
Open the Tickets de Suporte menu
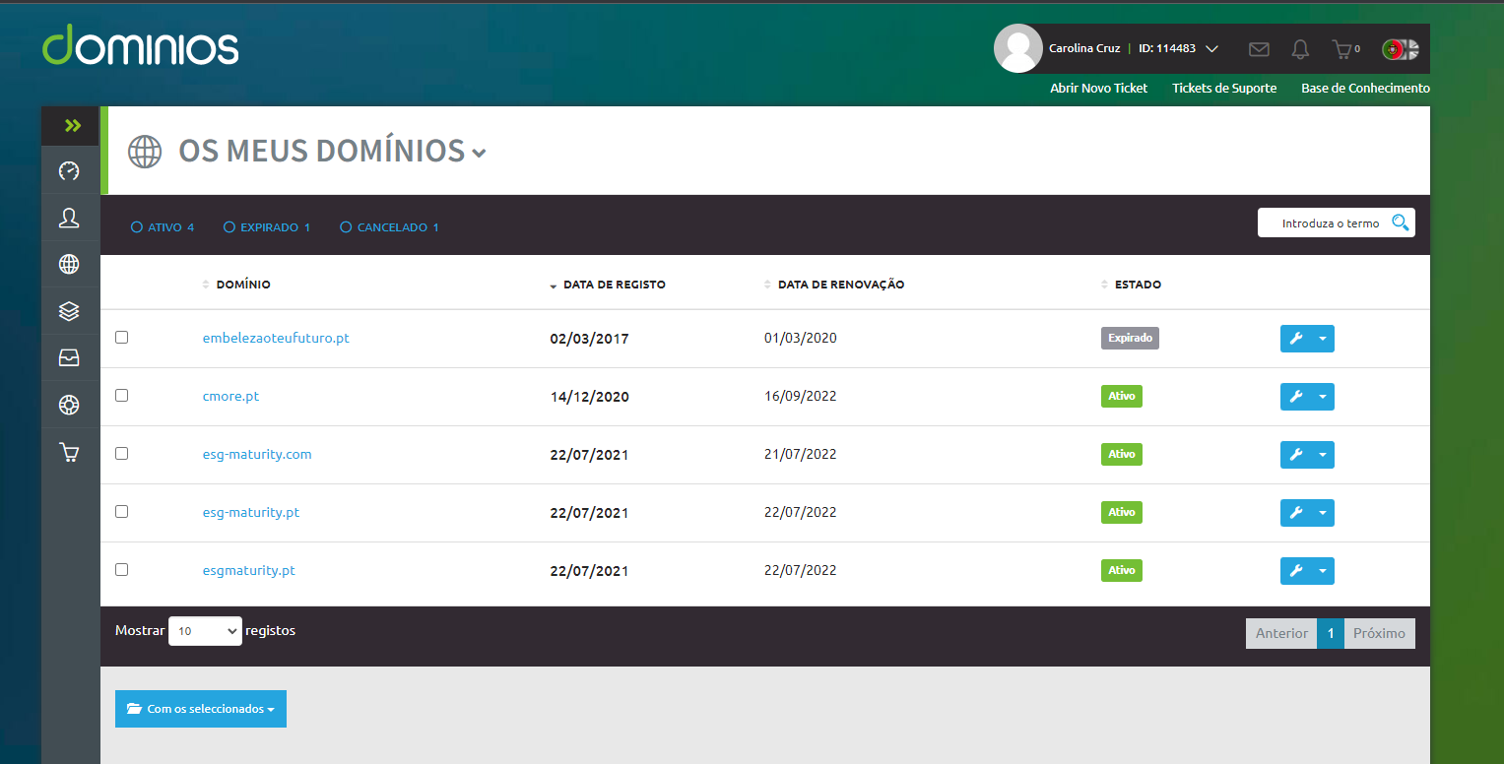1223,89
